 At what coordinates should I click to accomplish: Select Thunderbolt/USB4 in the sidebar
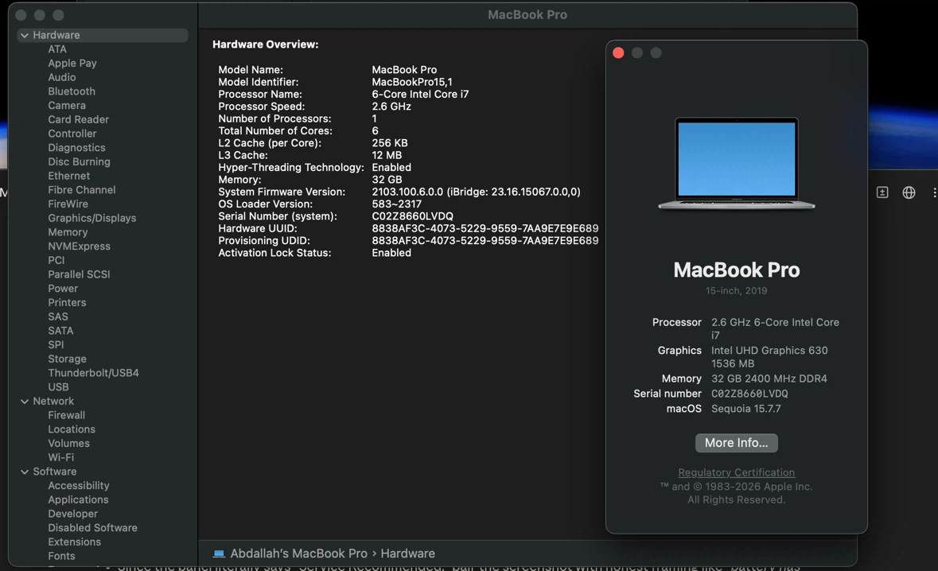coord(93,372)
